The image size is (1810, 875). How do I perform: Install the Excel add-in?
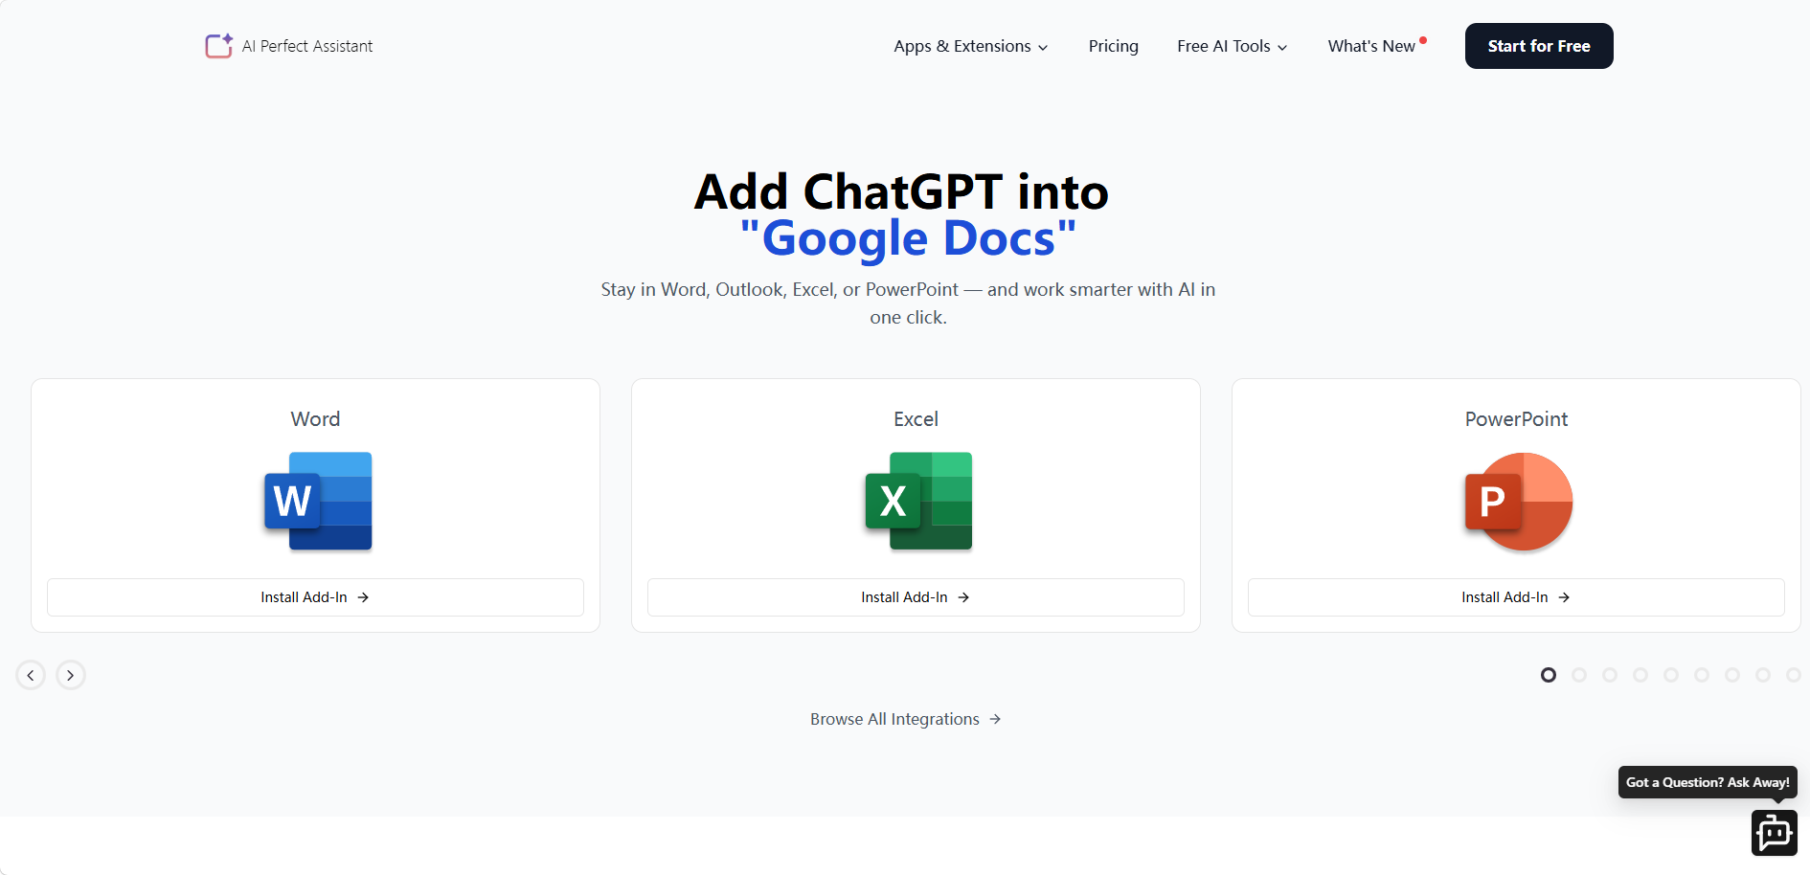pyautogui.click(x=916, y=597)
